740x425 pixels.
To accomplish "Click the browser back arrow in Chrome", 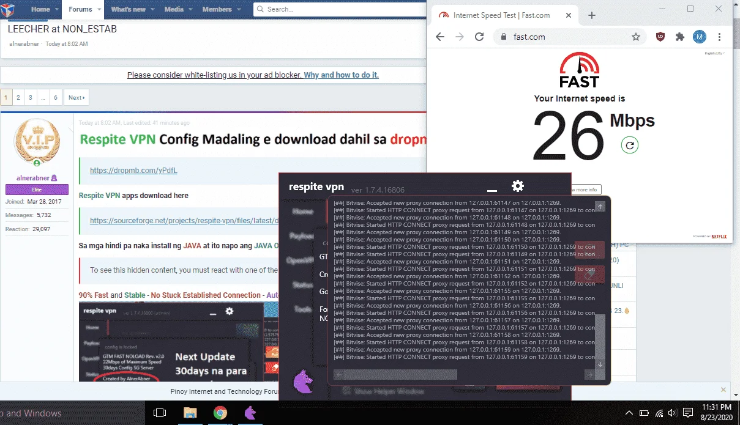I will 439,37.
